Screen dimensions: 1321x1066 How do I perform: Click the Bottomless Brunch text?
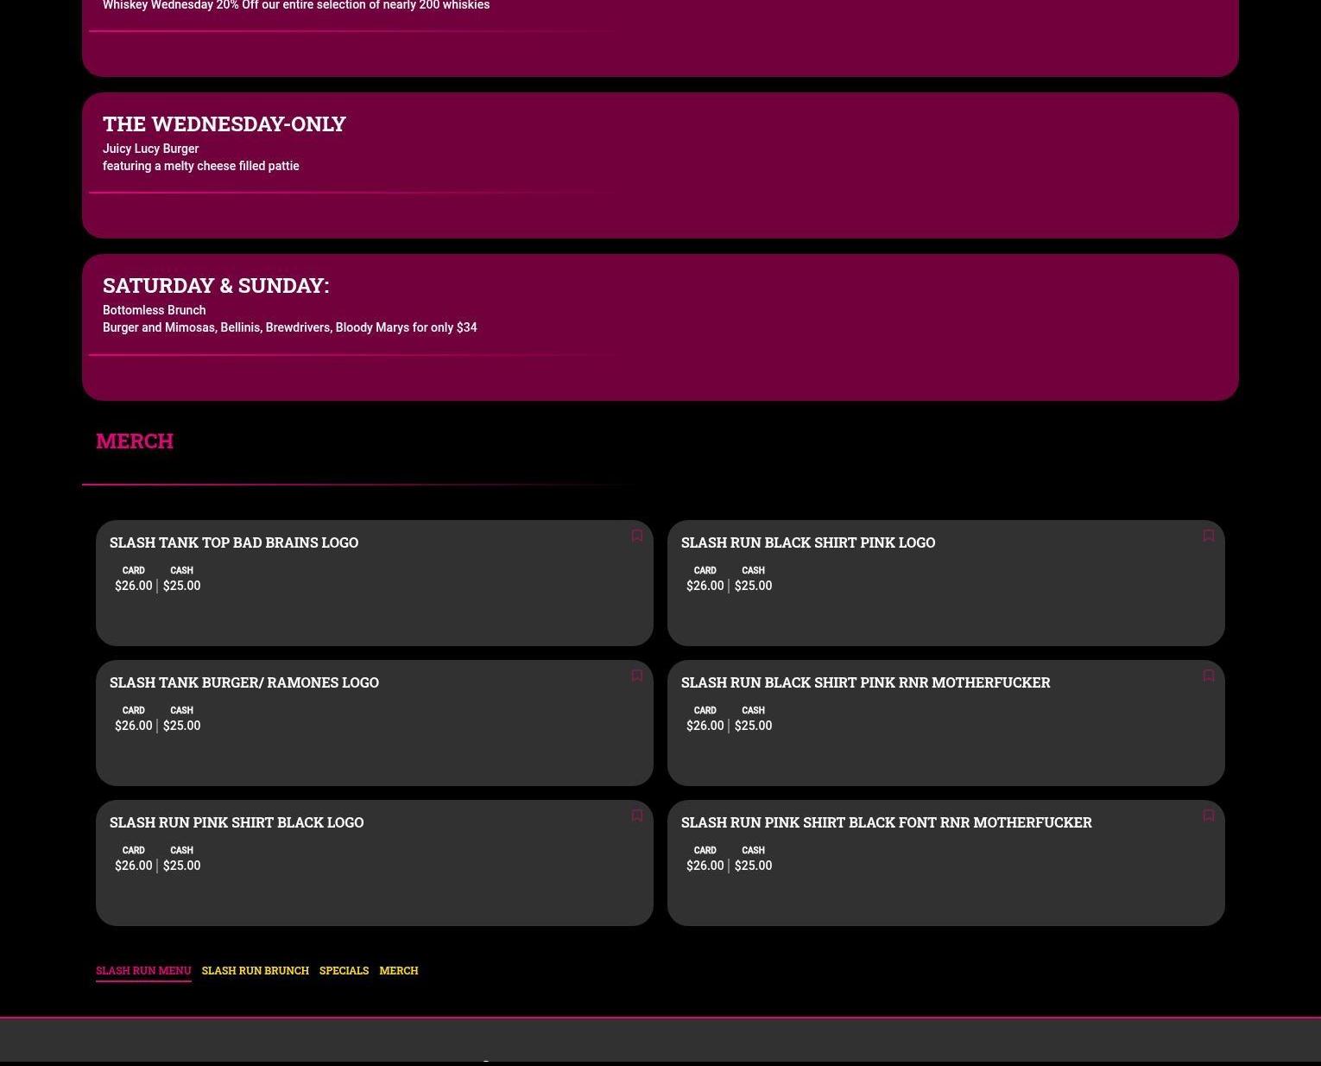tap(155, 310)
